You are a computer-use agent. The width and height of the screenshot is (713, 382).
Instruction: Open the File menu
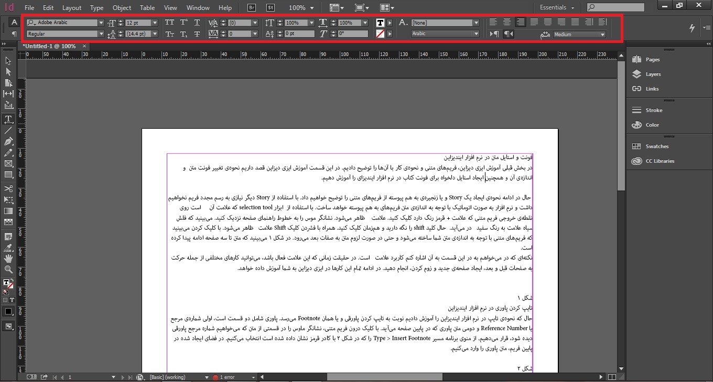(x=29, y=8)
